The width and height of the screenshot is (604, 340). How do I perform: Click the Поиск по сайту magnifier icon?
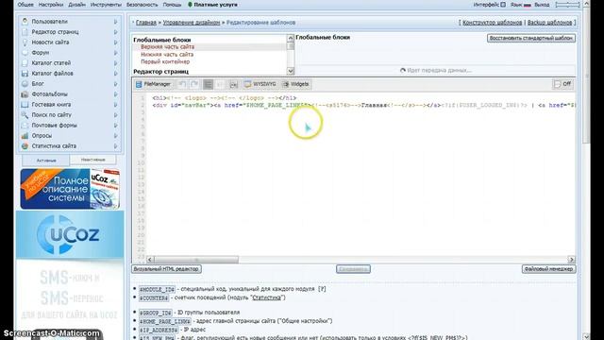click(x=25, y=115)
